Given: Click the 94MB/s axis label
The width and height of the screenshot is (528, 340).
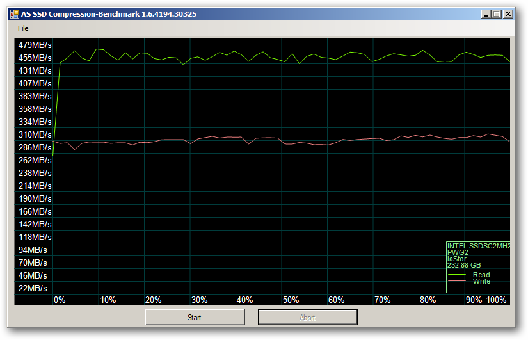Looking at the screenshot, I should pos(33,250).
